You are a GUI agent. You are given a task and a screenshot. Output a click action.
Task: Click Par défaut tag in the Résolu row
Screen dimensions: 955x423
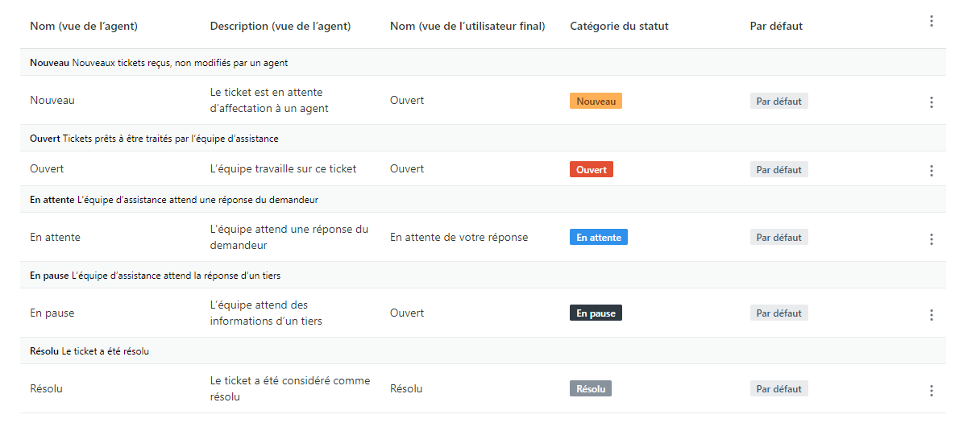point(779,388)
